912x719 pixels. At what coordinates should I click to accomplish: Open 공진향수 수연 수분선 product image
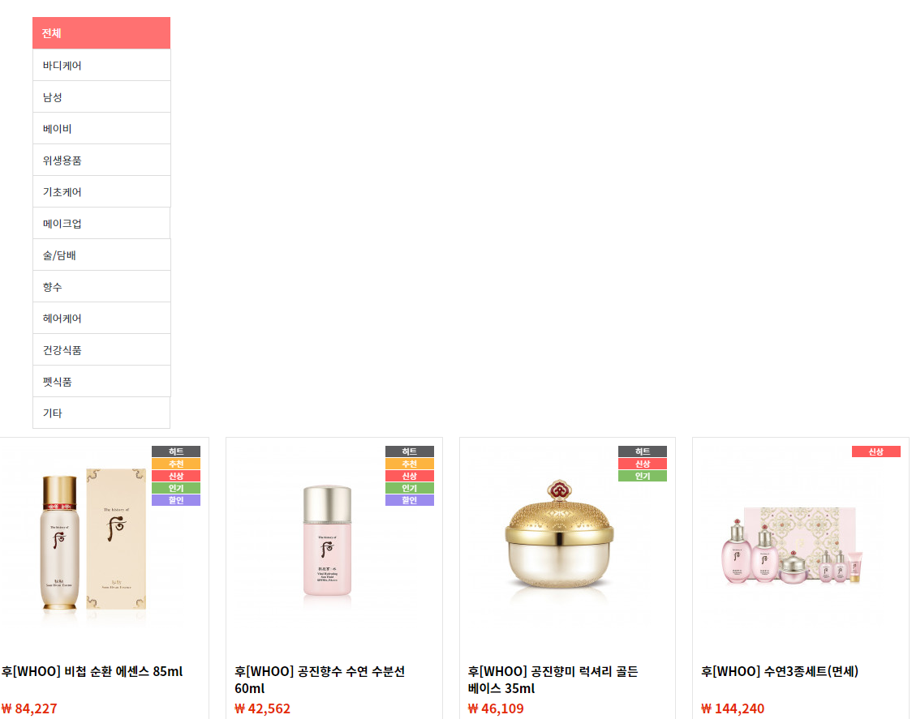[x=328, y=541]
